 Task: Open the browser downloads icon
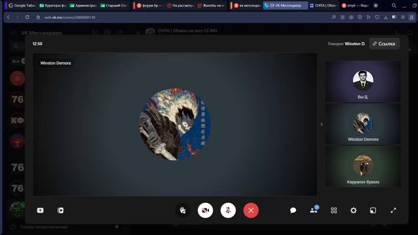pyautogui.click(x=385, y=18)
